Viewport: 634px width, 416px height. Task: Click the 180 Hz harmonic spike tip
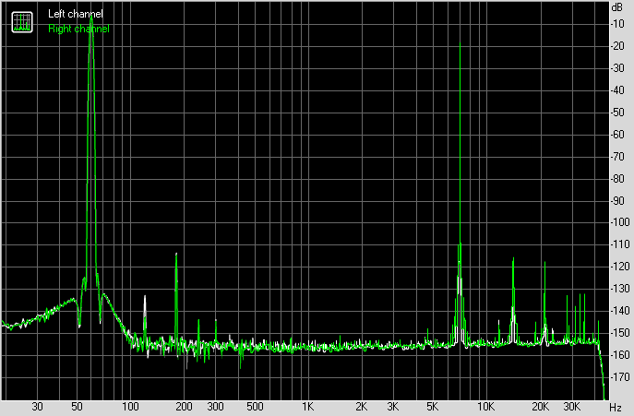tap(176, 254)
